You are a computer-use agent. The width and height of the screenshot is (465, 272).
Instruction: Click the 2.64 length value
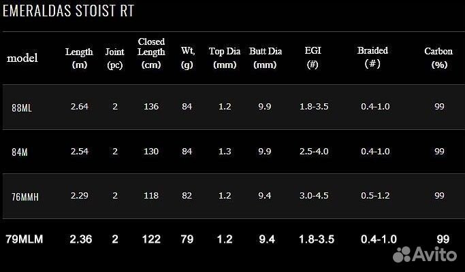[79, 107]
